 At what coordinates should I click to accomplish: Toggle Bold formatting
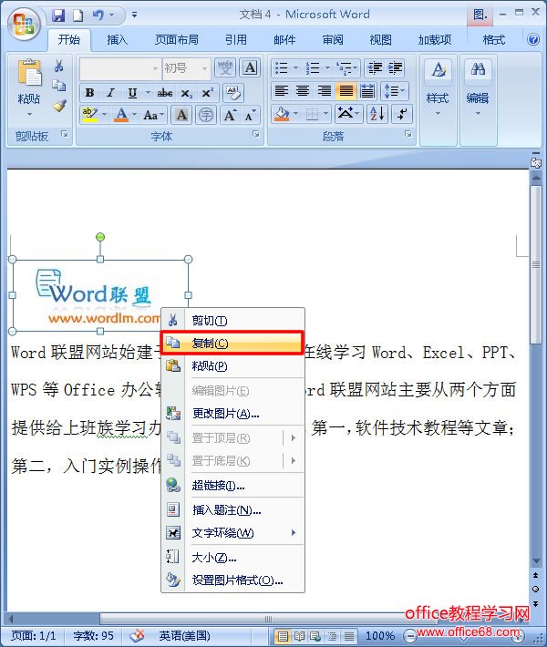point(89,93)
